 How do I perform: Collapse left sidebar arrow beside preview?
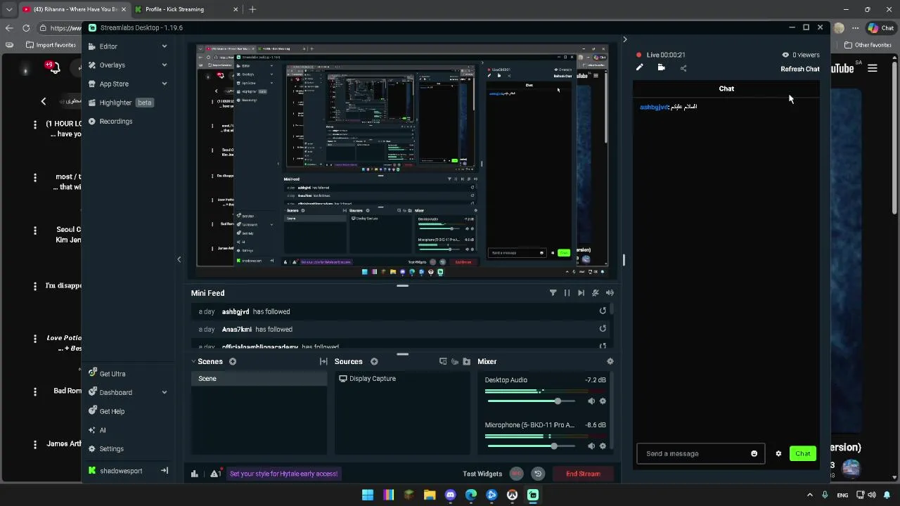point(179,259)
